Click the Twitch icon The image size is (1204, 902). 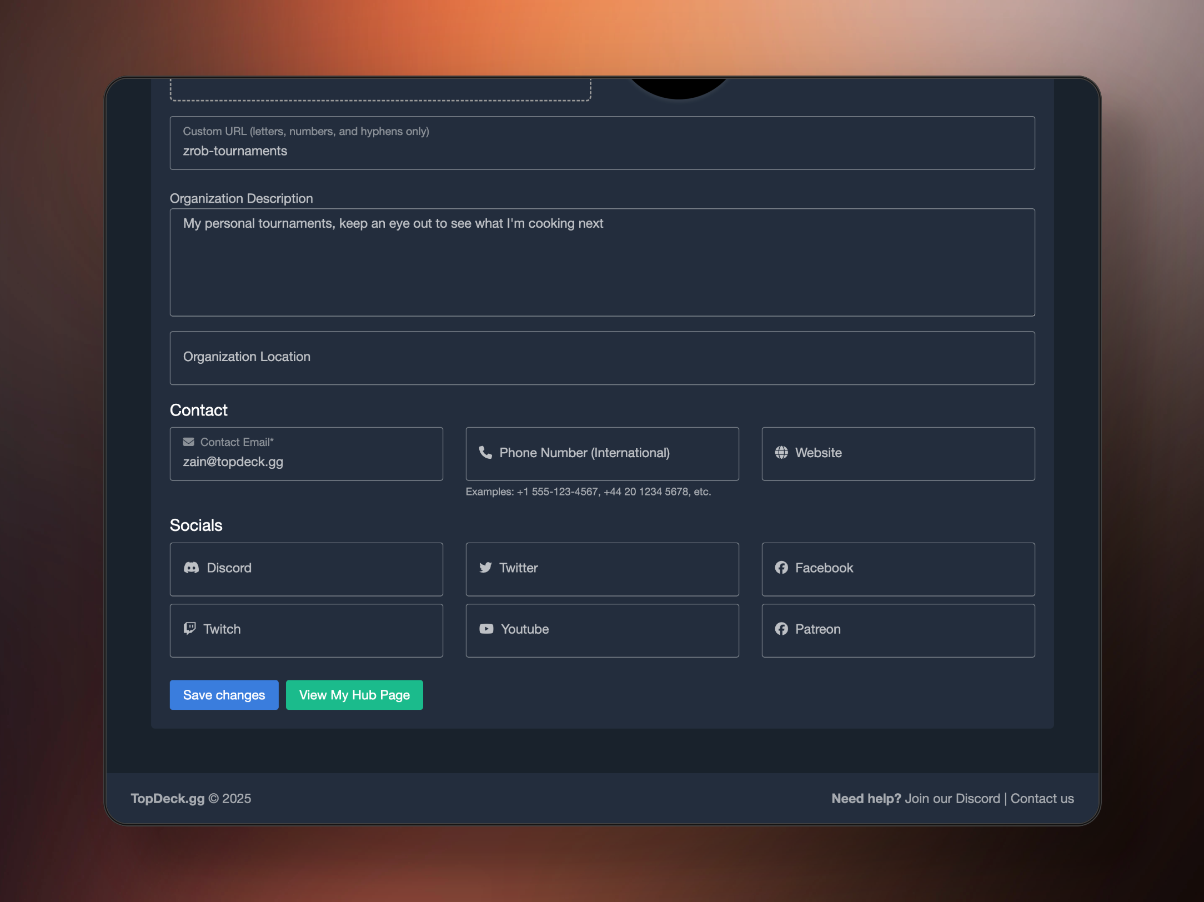point(190,629)
